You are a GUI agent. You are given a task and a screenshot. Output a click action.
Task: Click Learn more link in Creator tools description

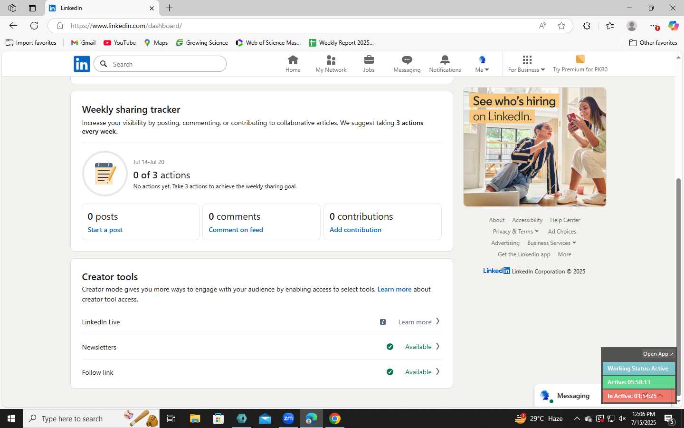(394, 289)
